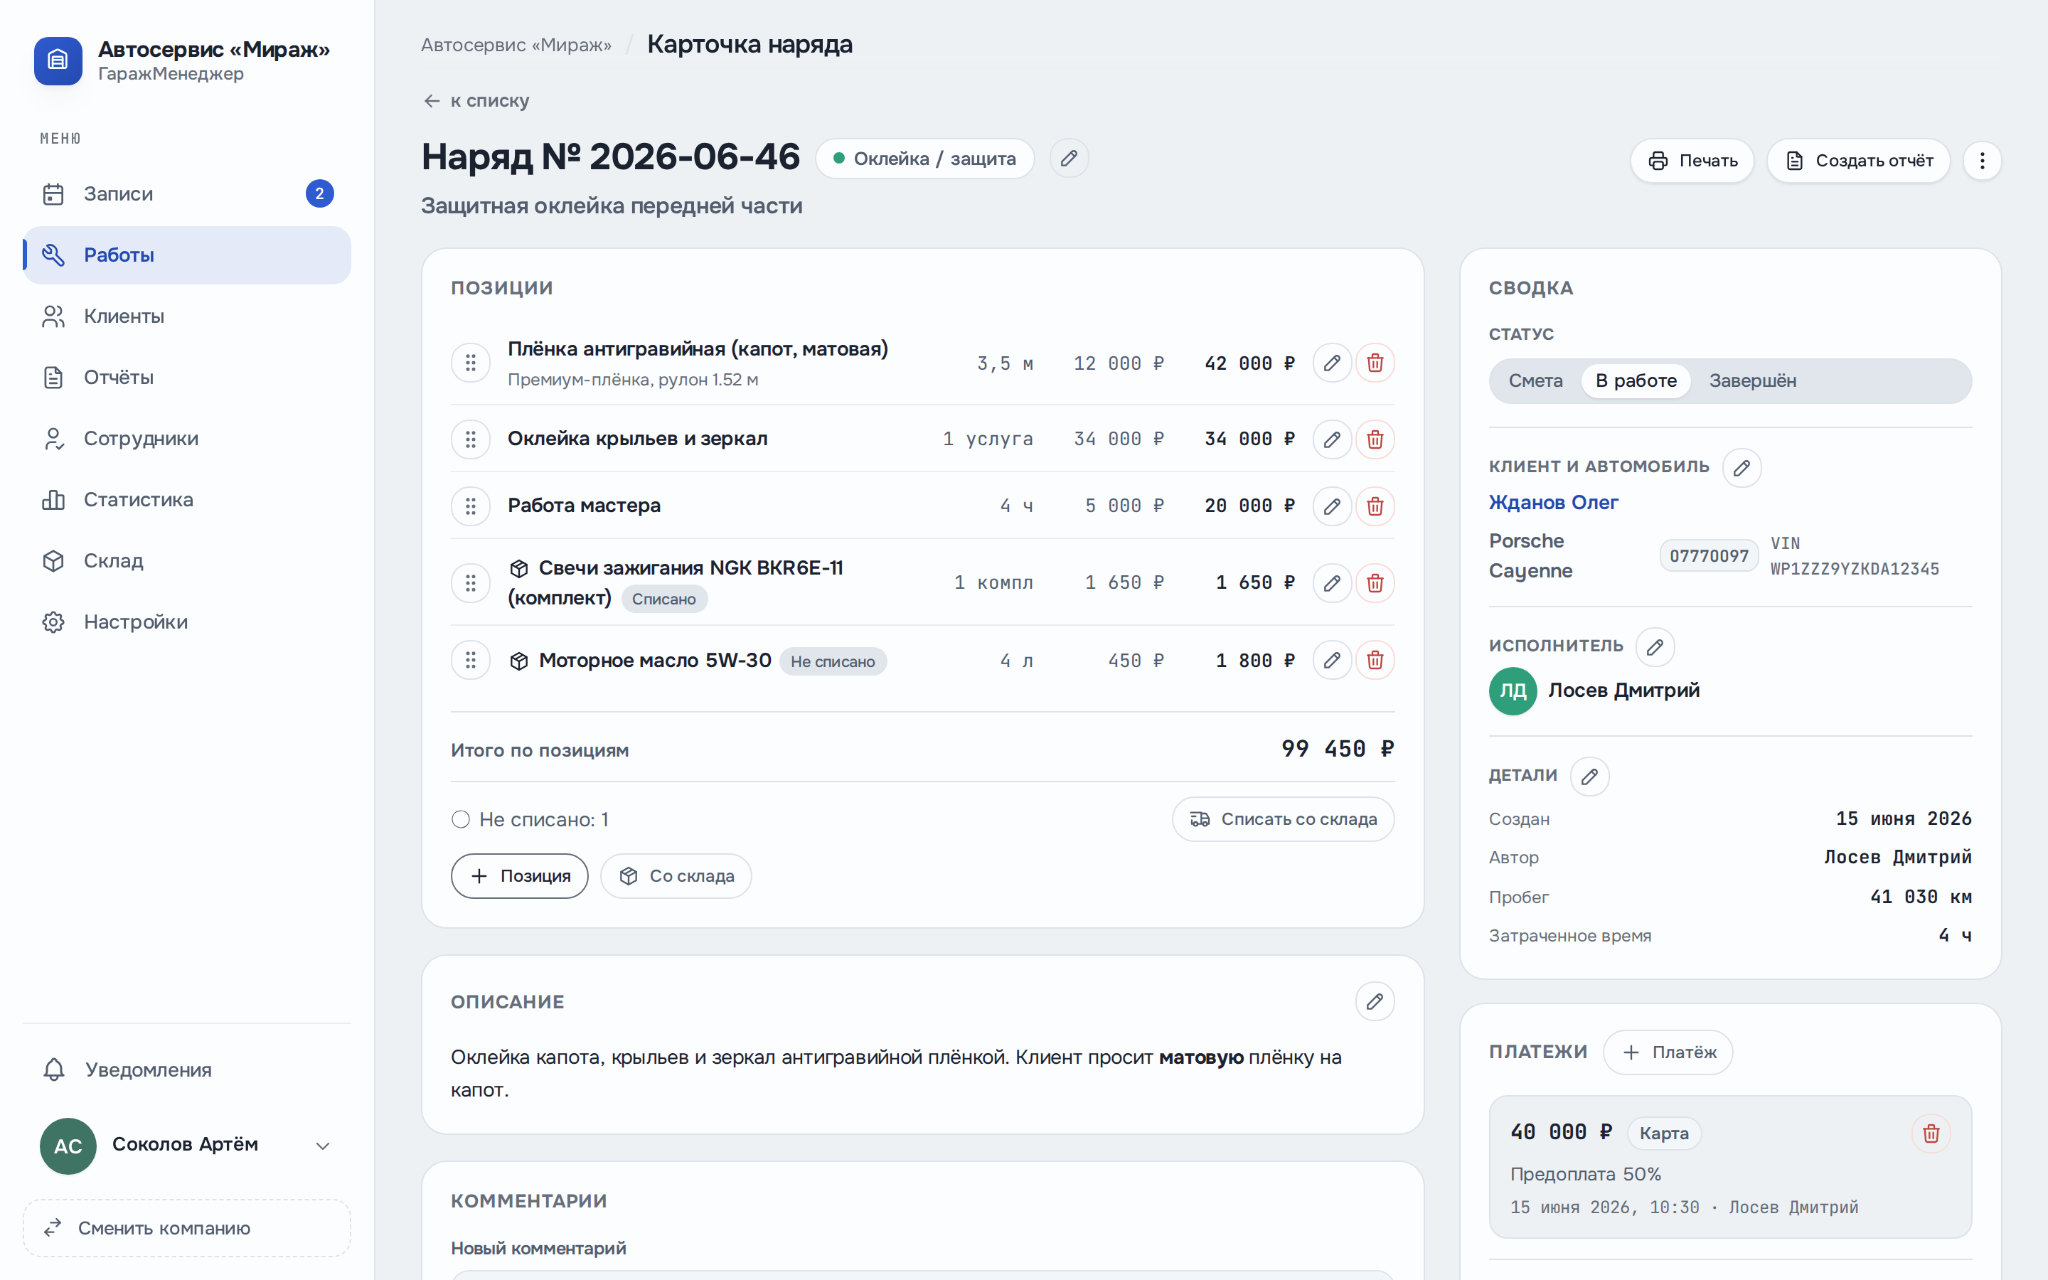
Task: Set status to Завершён
Action: point(1751,381)
